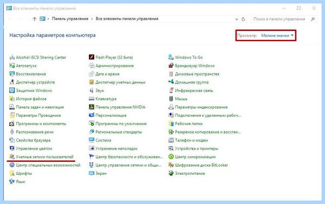Open the Система icon
Image resolution: width=325 pixels, height=204 pixels.
coord(92,140)
